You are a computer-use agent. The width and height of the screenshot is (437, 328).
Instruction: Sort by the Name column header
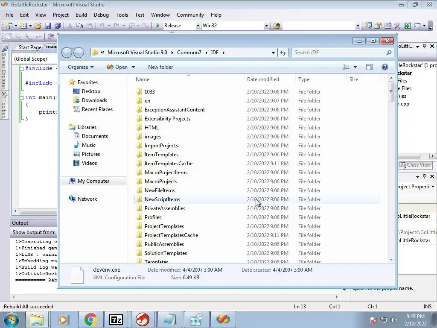tap(188, 79)
